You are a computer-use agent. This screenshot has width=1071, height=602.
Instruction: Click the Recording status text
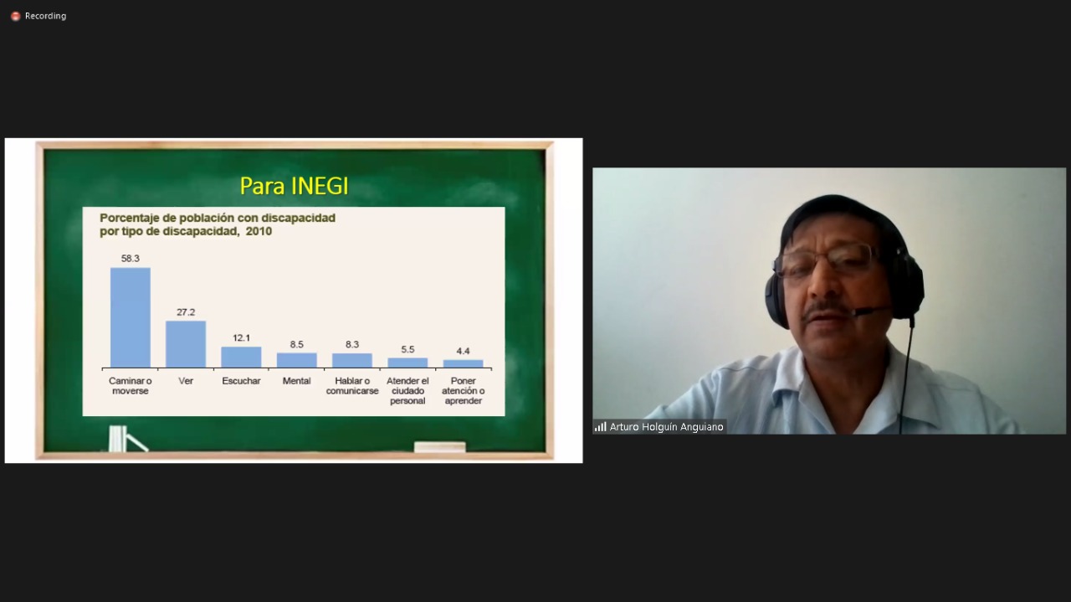45,16
